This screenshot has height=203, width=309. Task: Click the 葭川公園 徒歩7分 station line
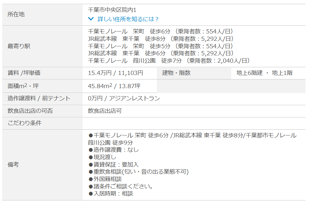pyautogui.click(x=169, y=60)
